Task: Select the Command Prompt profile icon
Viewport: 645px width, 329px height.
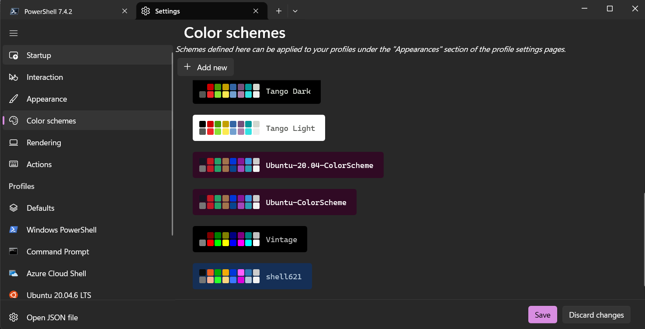Action: pos(14,251)
